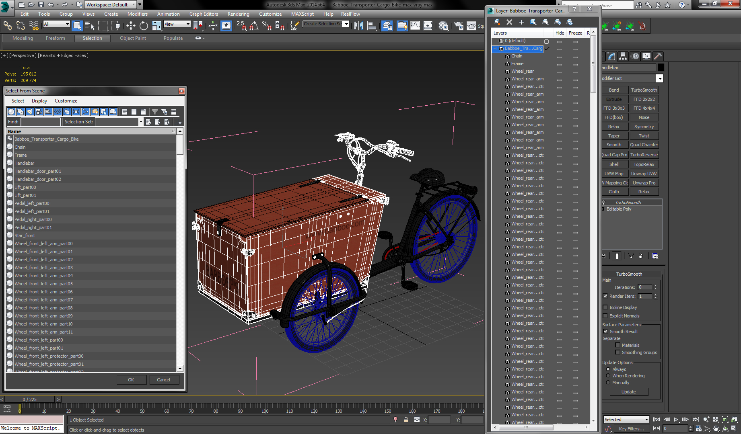The height and width of the screenshot is (434, 741).
Task: Click Cancel in Select From Scene
Action: 163,380
